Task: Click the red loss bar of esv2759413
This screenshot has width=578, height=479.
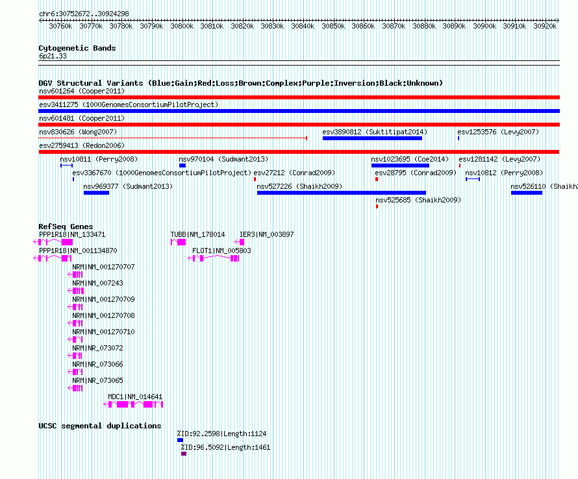Action: (299, 152)
